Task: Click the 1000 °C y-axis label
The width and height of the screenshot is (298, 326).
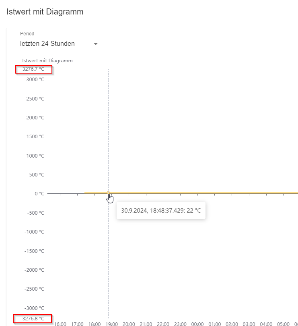Action: pyautogui.click(x=35, y=156)
